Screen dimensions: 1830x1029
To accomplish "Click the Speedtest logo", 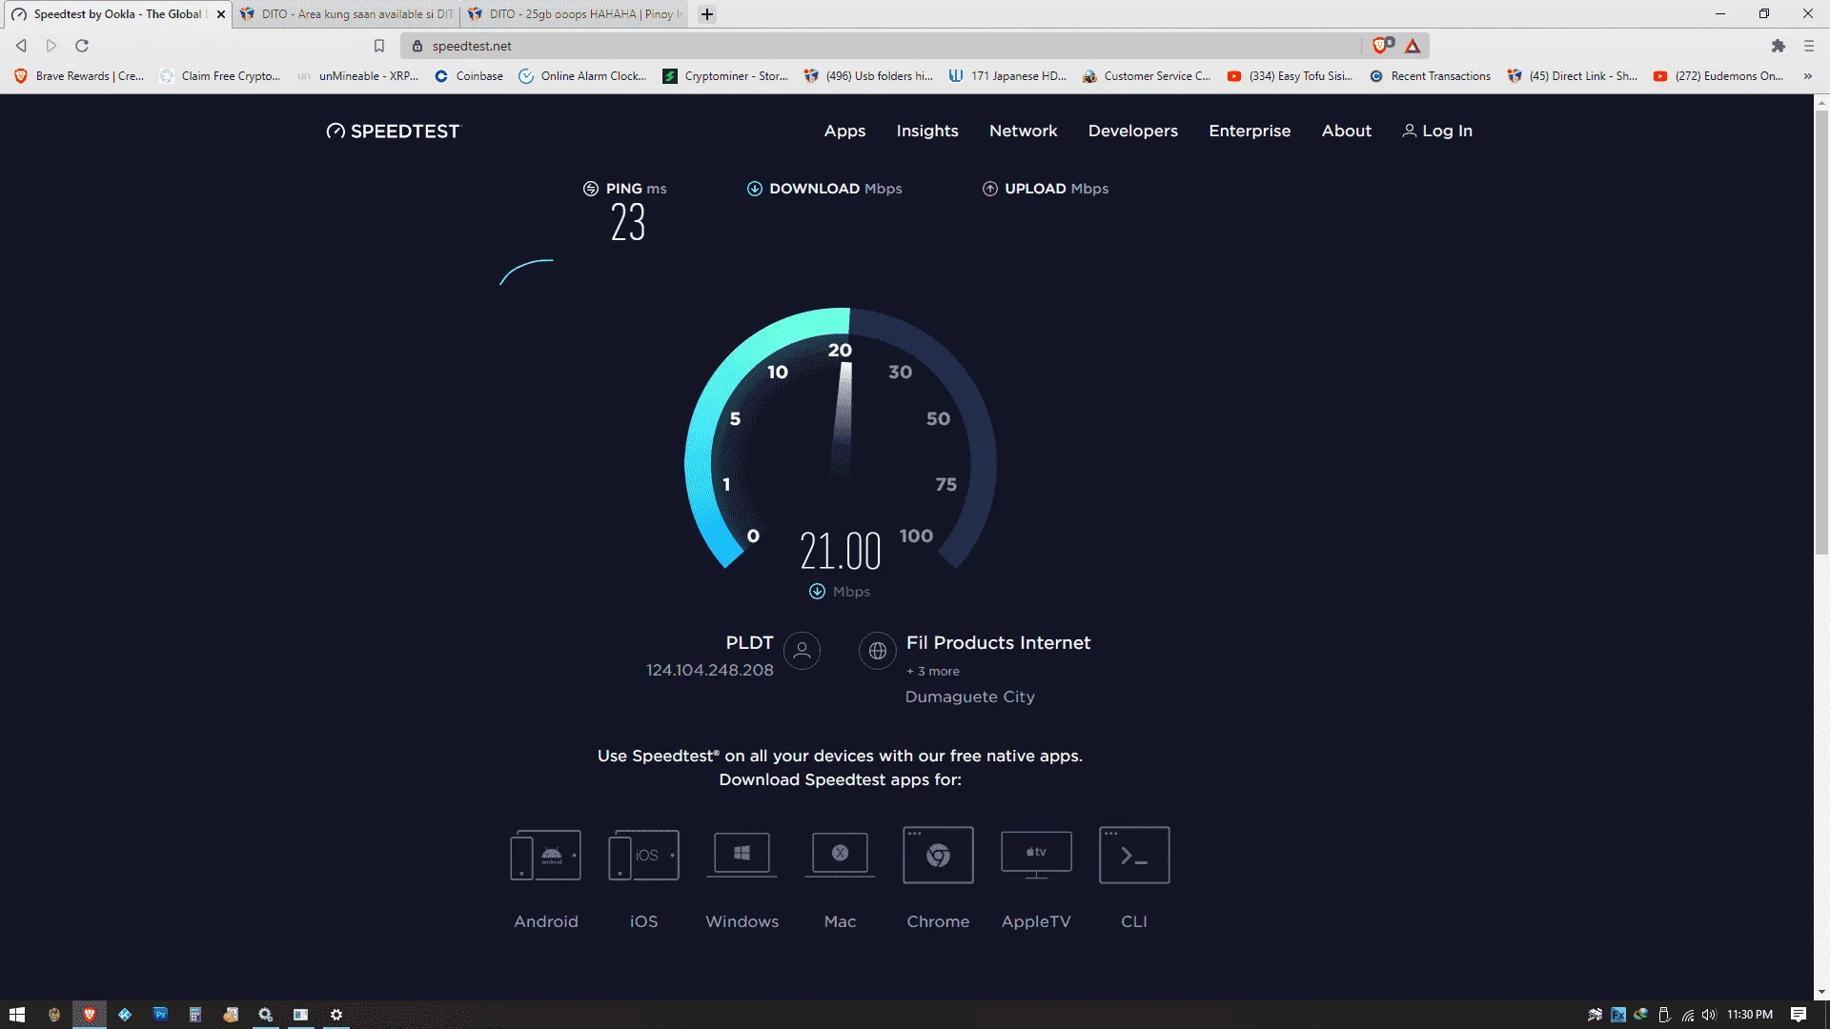I will (393, 131).
